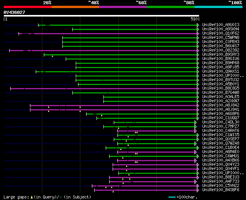Open hit UniRef100_C0PEH3
The width and height of the screenshot is (246, 200).
click(x=221, y=42)
